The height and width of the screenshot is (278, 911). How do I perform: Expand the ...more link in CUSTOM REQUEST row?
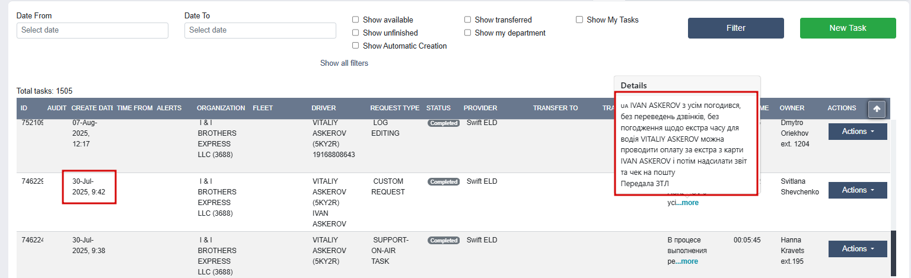click(687, 203)
